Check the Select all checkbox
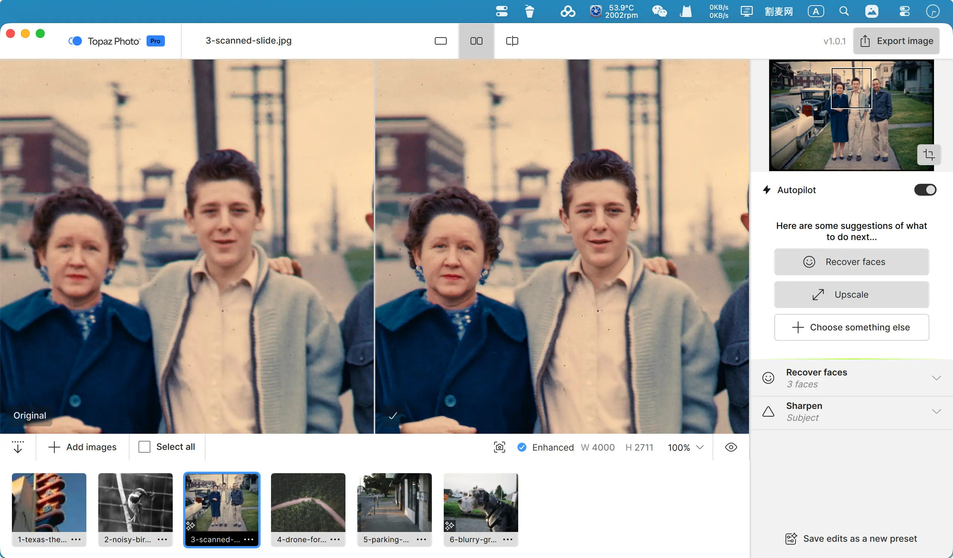Viewport: 953px width, 558px height. click(144, 447)
